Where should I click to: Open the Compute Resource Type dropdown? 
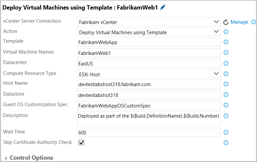click(x=149, y=74)
